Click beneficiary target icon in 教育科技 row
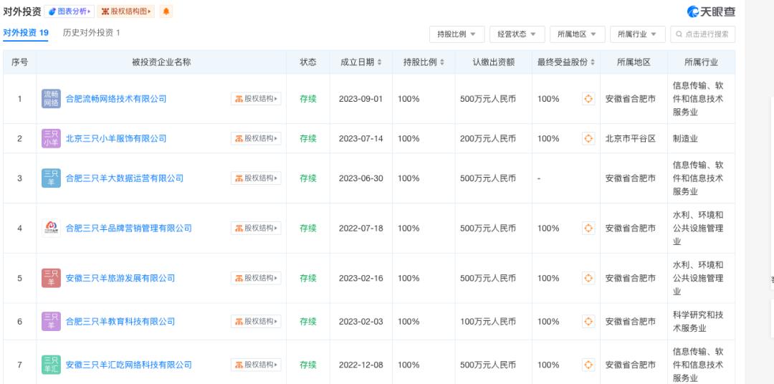Screen dimensions: 774x384 tap(588, 322)
